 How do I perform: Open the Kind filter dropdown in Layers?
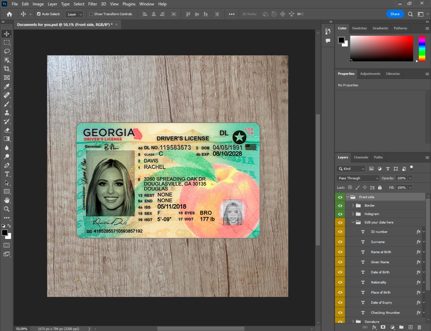coord(351,169)
